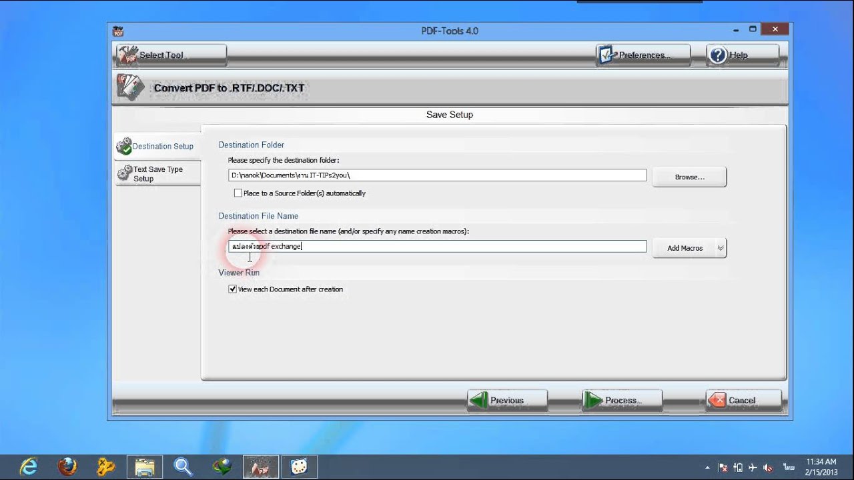854x480 pixels.
Task: Uncheck View each Document after creation
Action: (x=232, y=289)
